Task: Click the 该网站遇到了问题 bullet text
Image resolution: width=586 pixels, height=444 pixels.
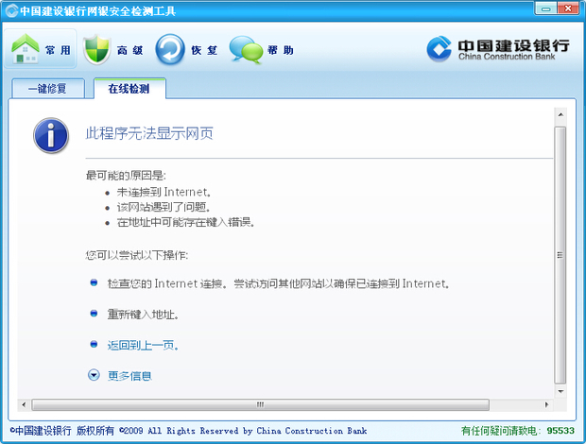Action: 164,207
